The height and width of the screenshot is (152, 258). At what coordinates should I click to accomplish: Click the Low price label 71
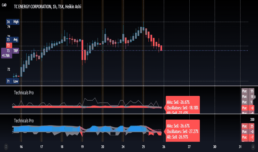pyautogui.click(x=12, y=81)
